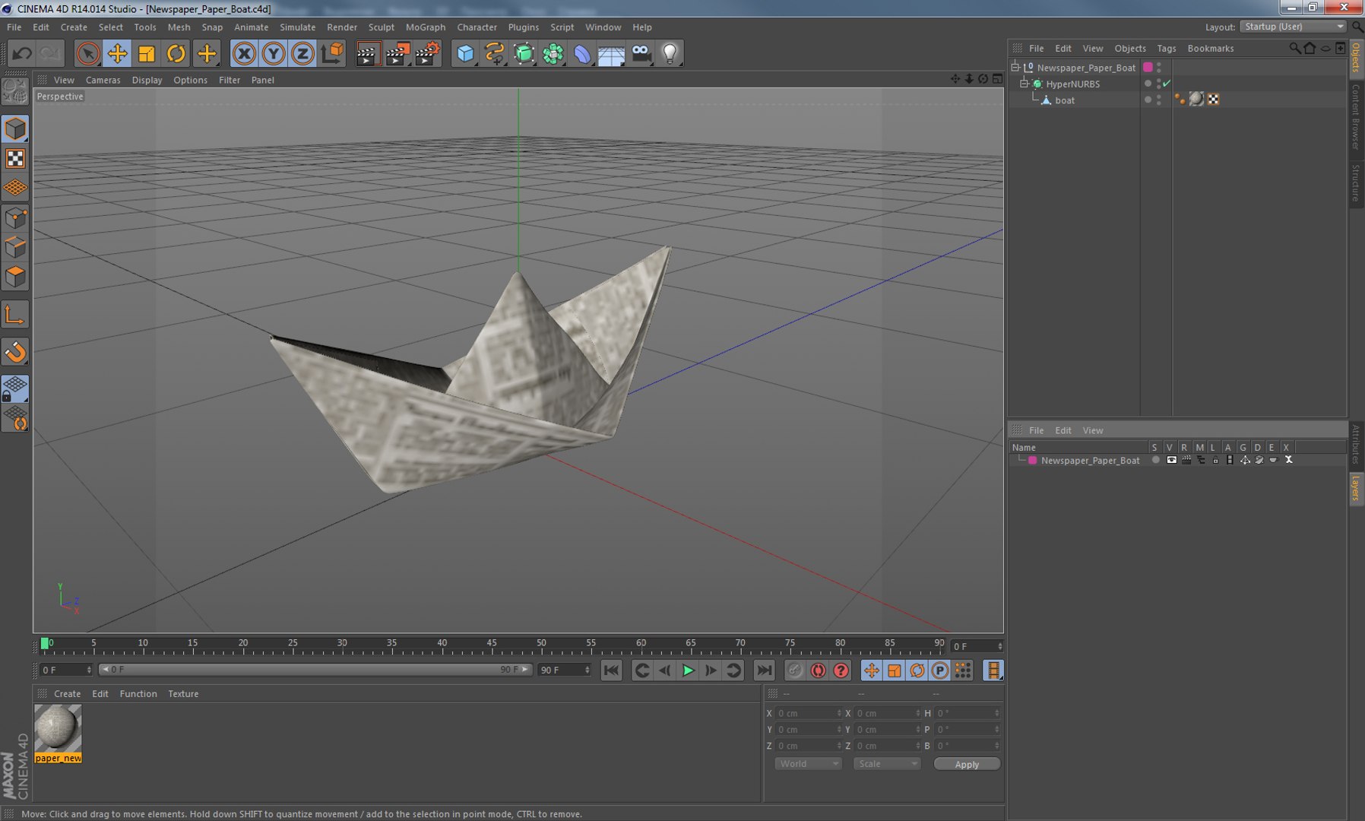
Task: Toggle X axis lock
Action: pos(244,53)
